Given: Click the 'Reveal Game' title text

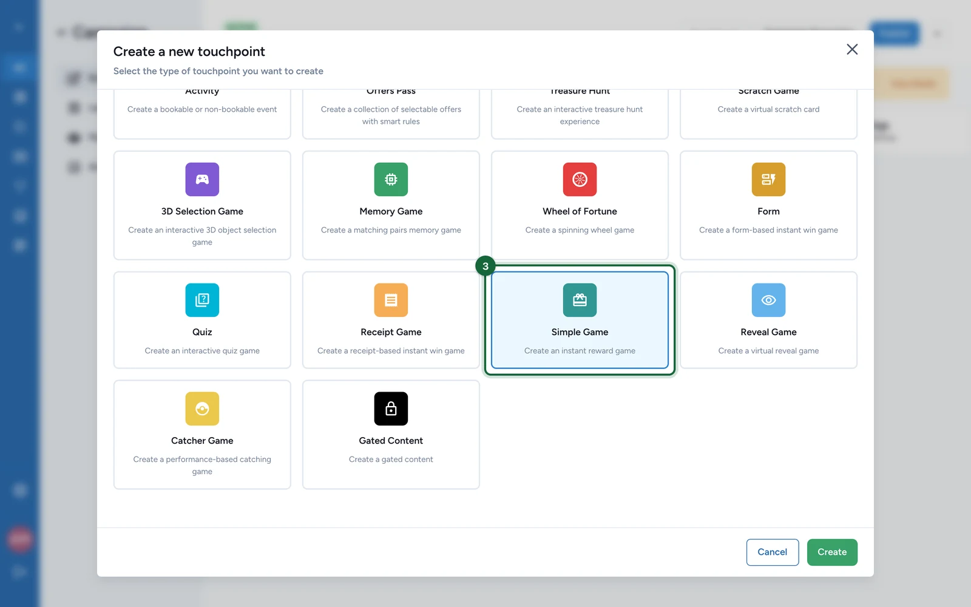Looking at the screenshot, I should [x=768, y=332].
